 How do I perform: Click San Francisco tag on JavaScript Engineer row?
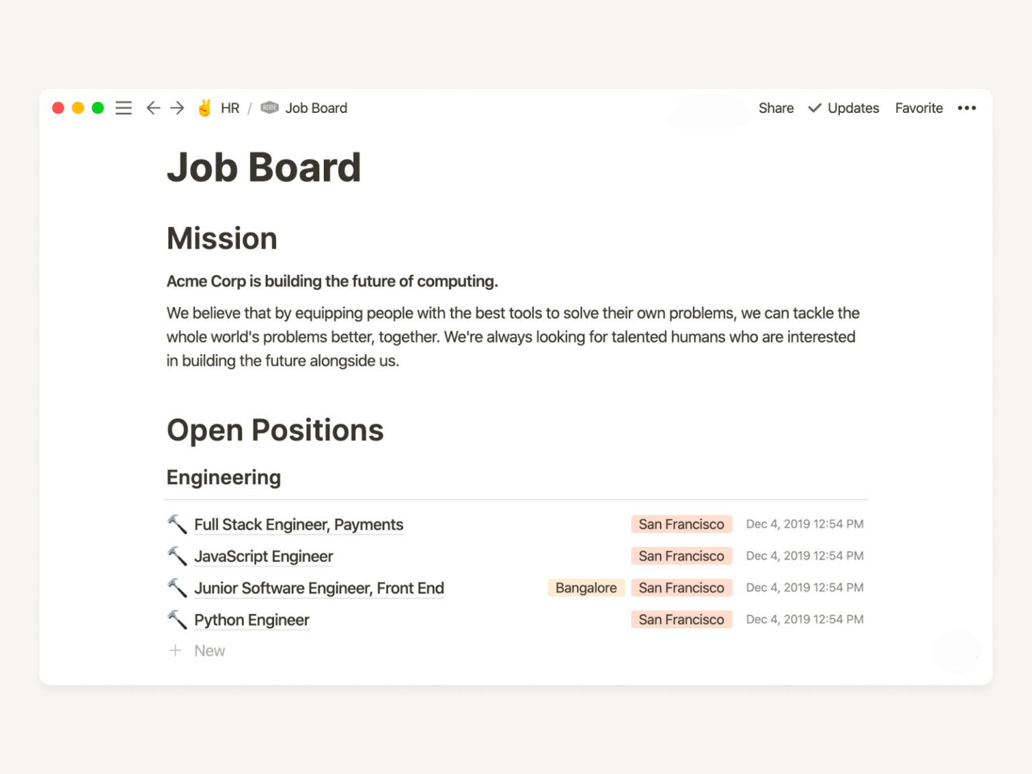coord(681,556)
